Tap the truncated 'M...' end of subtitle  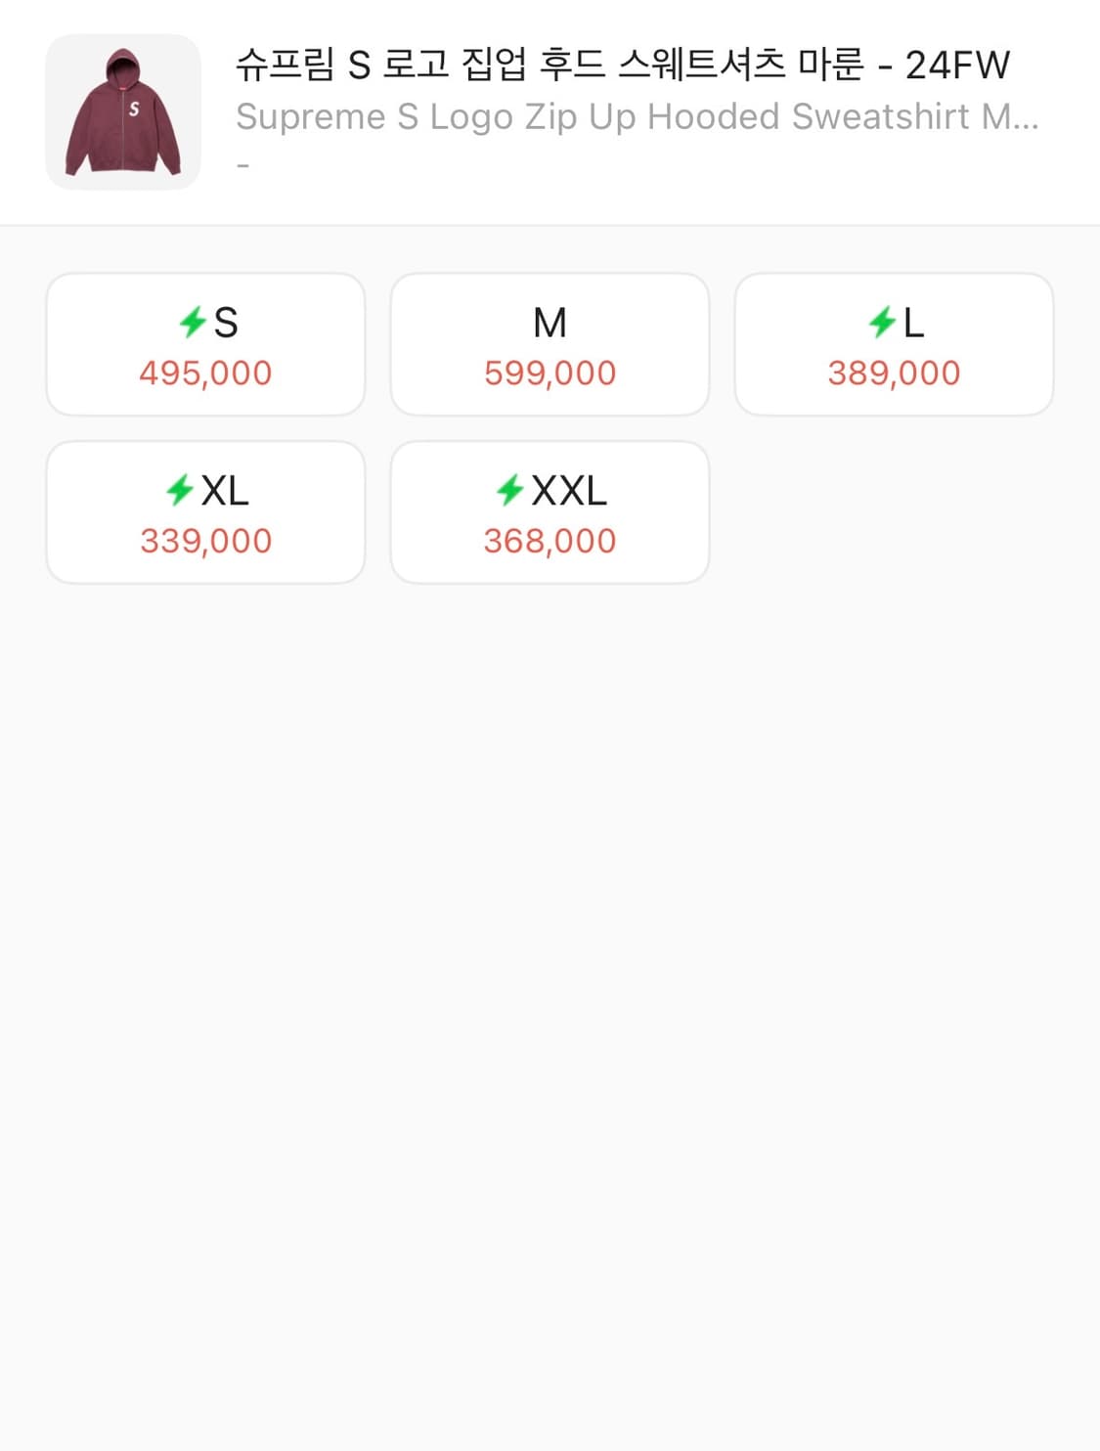click(1010, 117)
